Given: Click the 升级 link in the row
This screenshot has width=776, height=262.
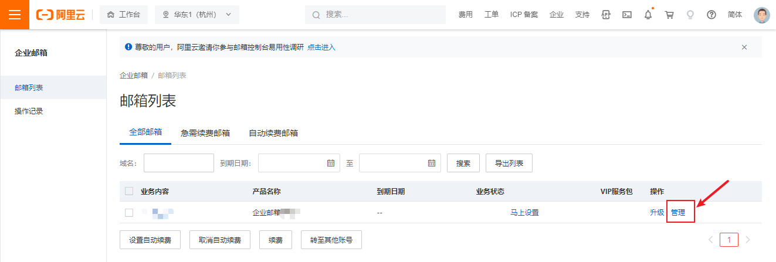Looking at the screenshot, I should 657,212.
